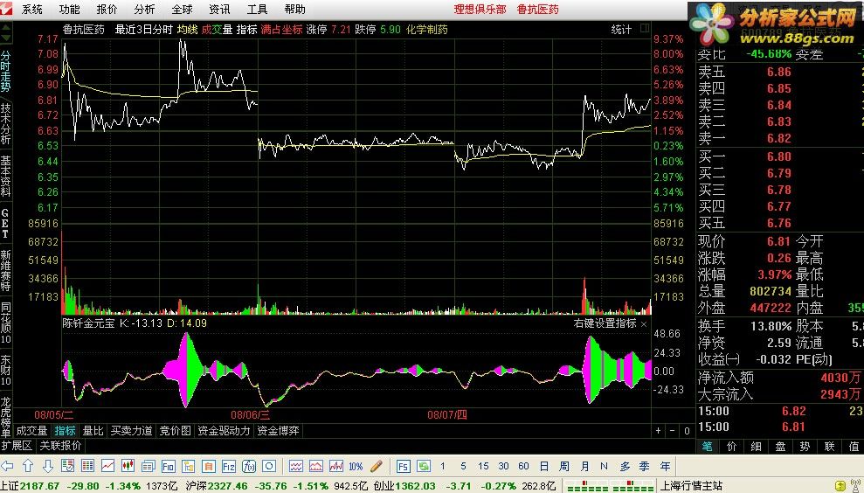Switch to 15-minute period
The height and width of the screenshot is (493, 864).
click(483, 466)
